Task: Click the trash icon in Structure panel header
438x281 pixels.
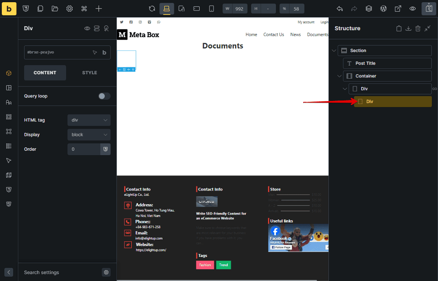Action: (418, 28)
